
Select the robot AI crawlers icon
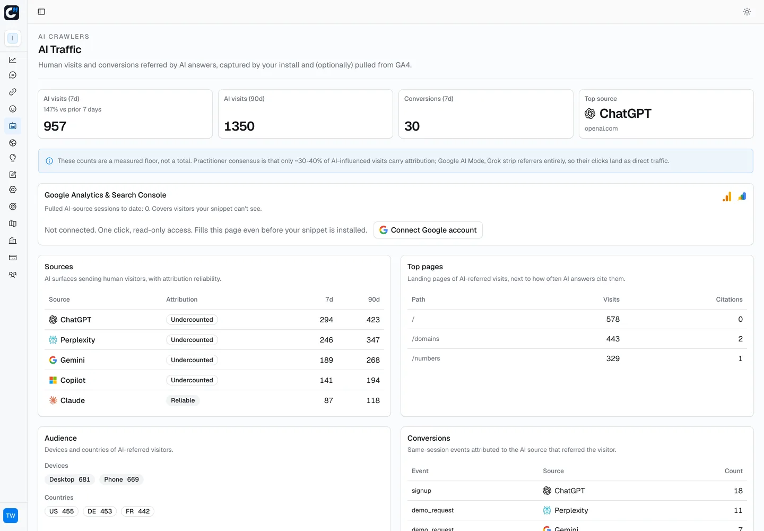tap(13, 126)
